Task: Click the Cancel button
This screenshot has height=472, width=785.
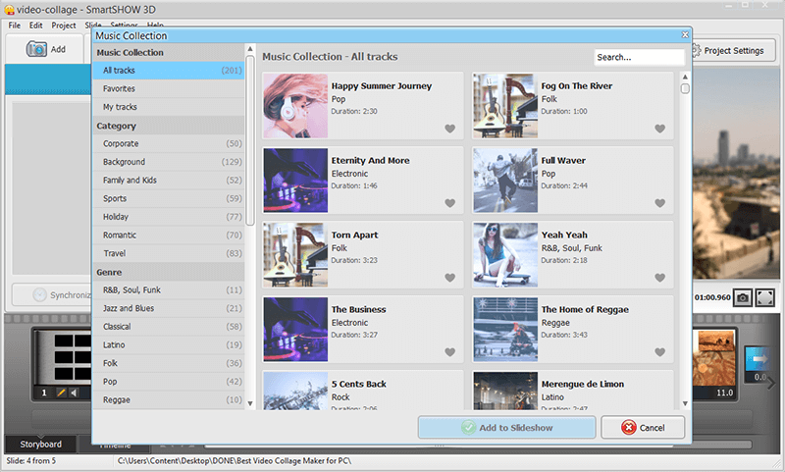Action: tap(643, 428)
